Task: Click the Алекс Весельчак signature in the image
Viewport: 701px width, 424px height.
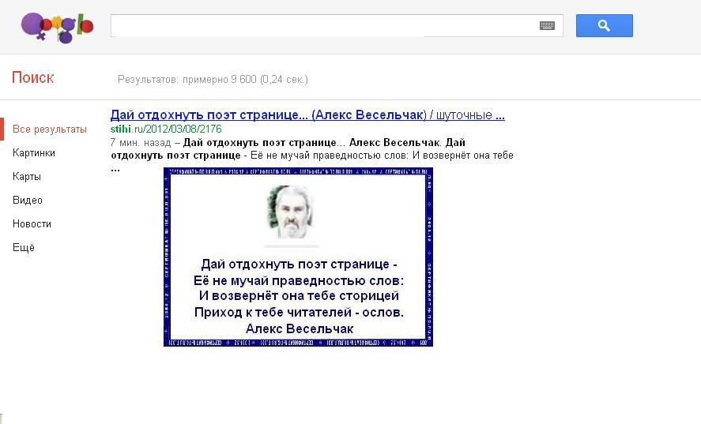Action: [300, 328]
